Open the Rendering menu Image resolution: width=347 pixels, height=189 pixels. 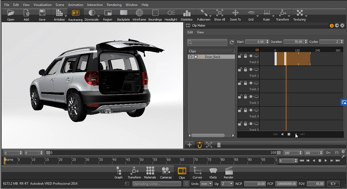pos(114,5)
